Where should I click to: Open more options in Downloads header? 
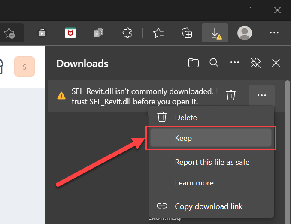235,62
